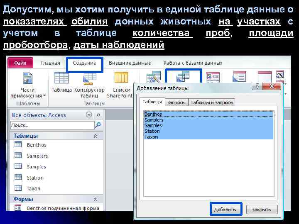Click the Все объекты Access header

(x=39, y=115)
